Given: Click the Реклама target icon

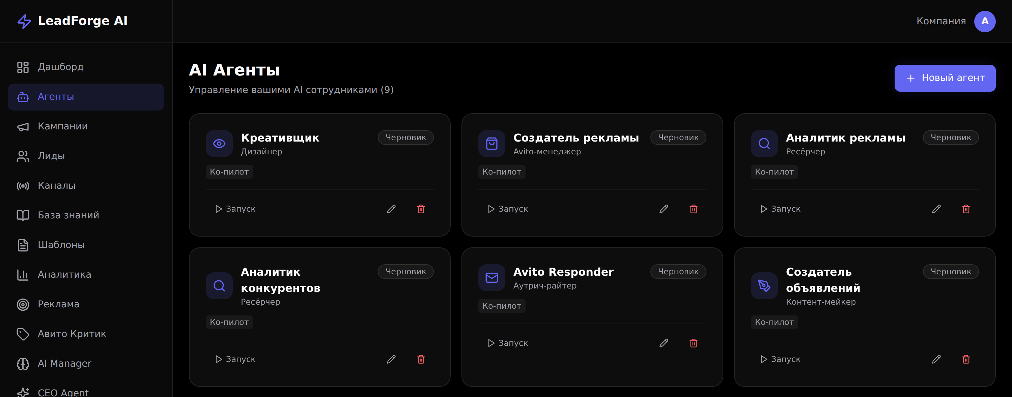Looking at the screenshot, I should (x=23, y=304).
